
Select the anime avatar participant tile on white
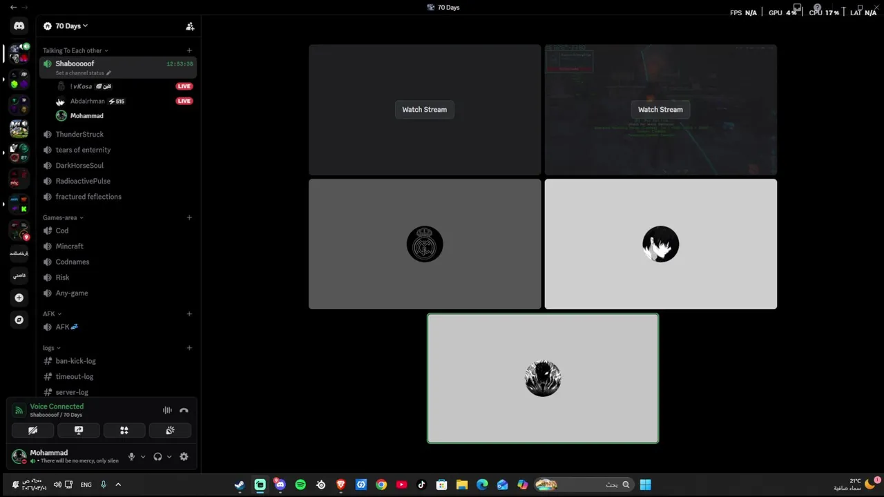661,244
